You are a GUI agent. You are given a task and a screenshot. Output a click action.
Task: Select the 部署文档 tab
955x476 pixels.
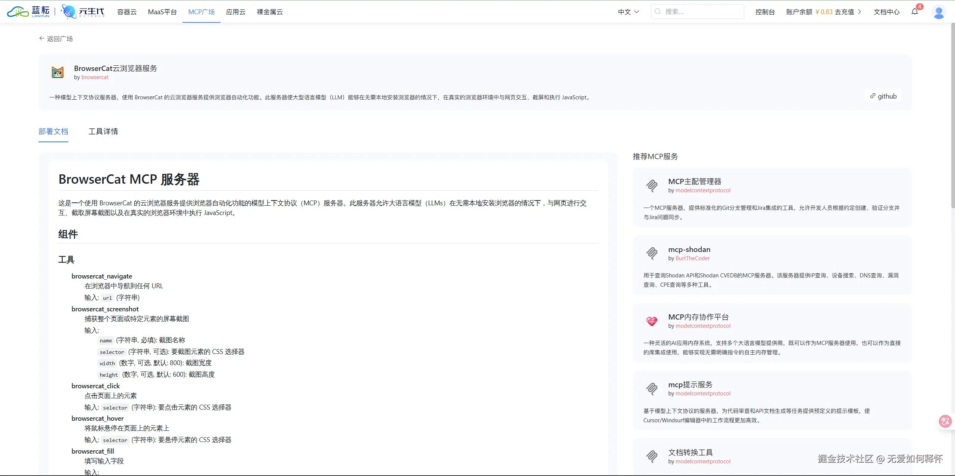(53, 131)
